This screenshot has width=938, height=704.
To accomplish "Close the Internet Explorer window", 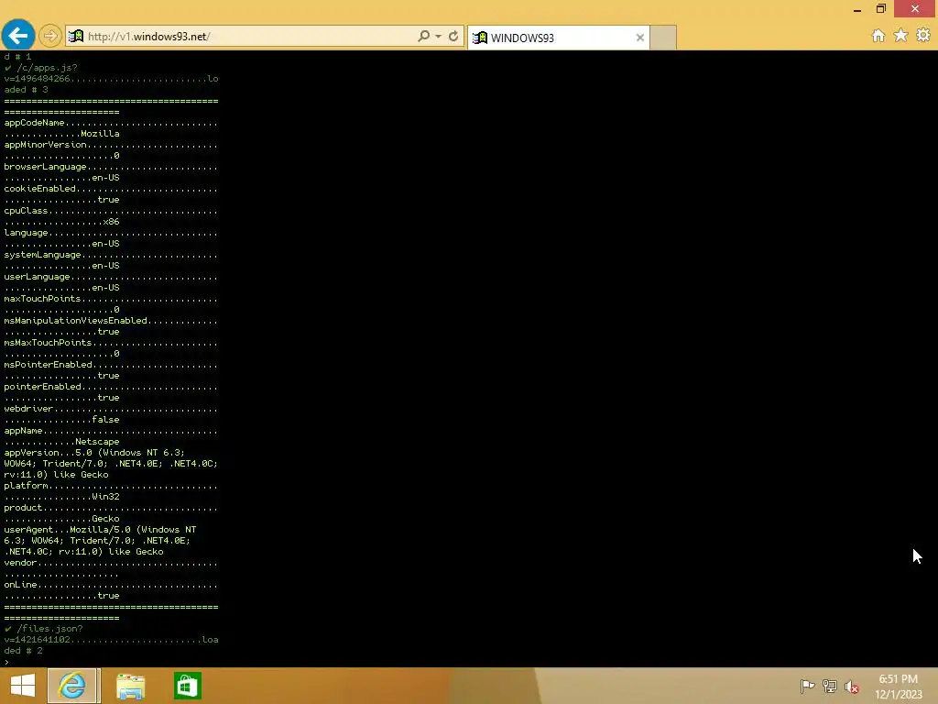I will pyautogui.click(x=915, y=9).
